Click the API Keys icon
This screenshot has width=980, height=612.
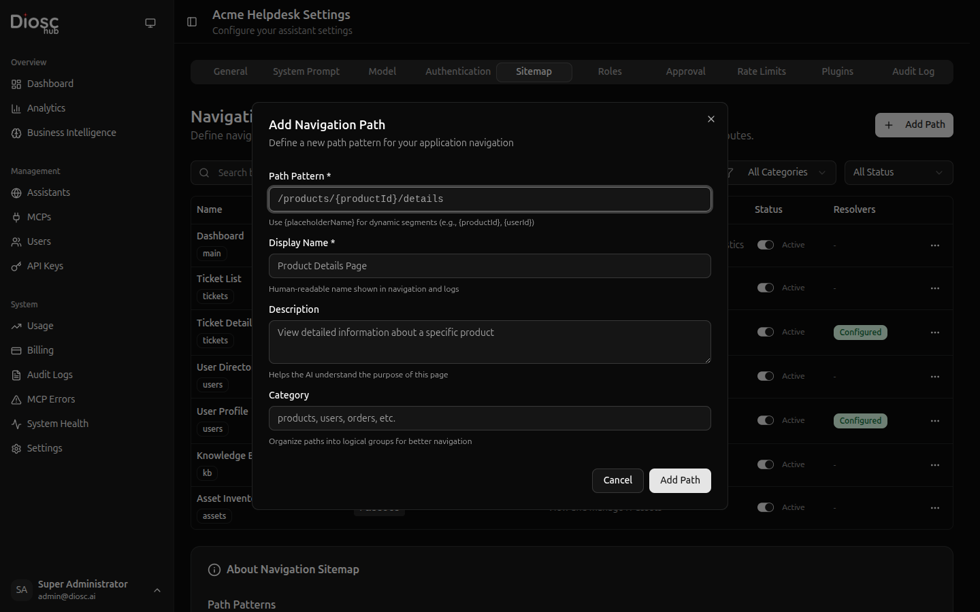point(16,266)
